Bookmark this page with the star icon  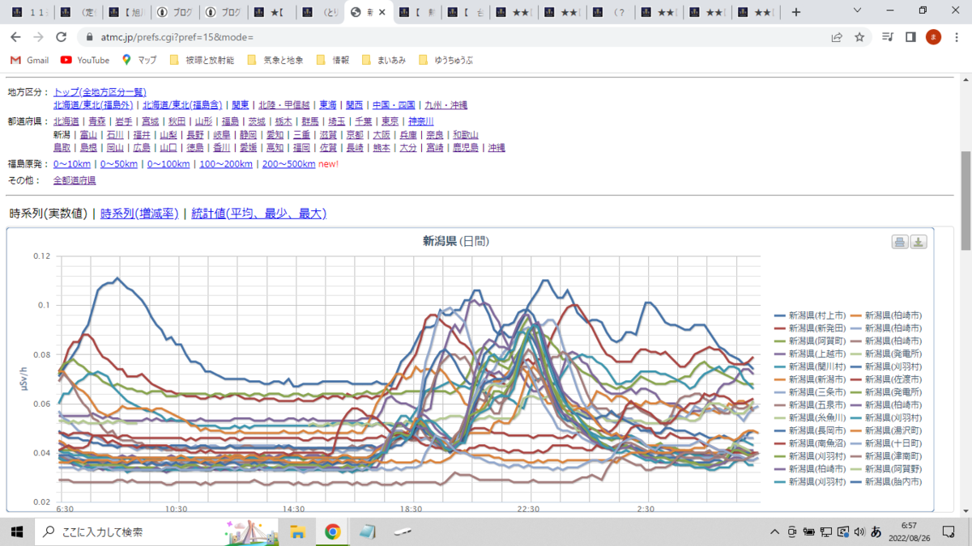tap(859, 36)
